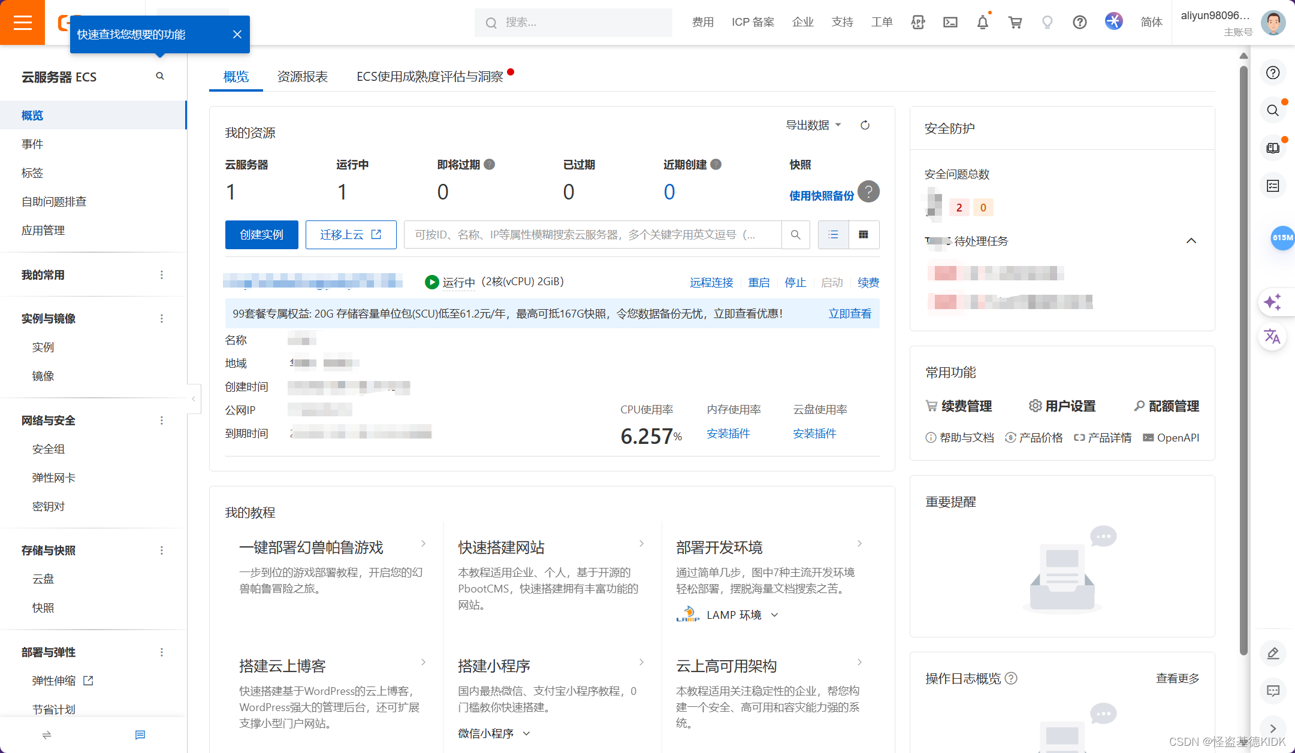Click the AI assistant sparkle icon
Viewport: 1295px width, 753px height.
pyautogui.click(x=1272, y=301)
